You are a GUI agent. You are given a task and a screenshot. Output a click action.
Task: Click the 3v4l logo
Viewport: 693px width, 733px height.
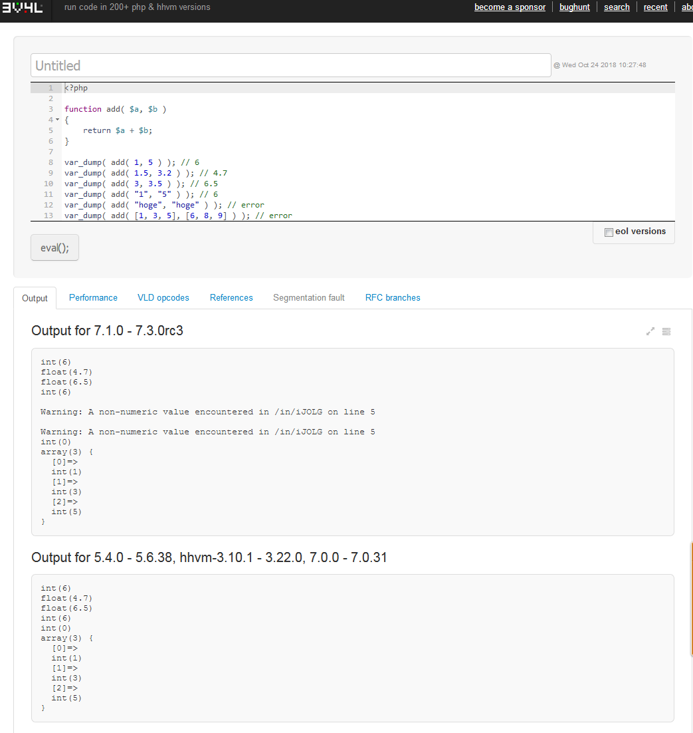[x=23, y=7]
